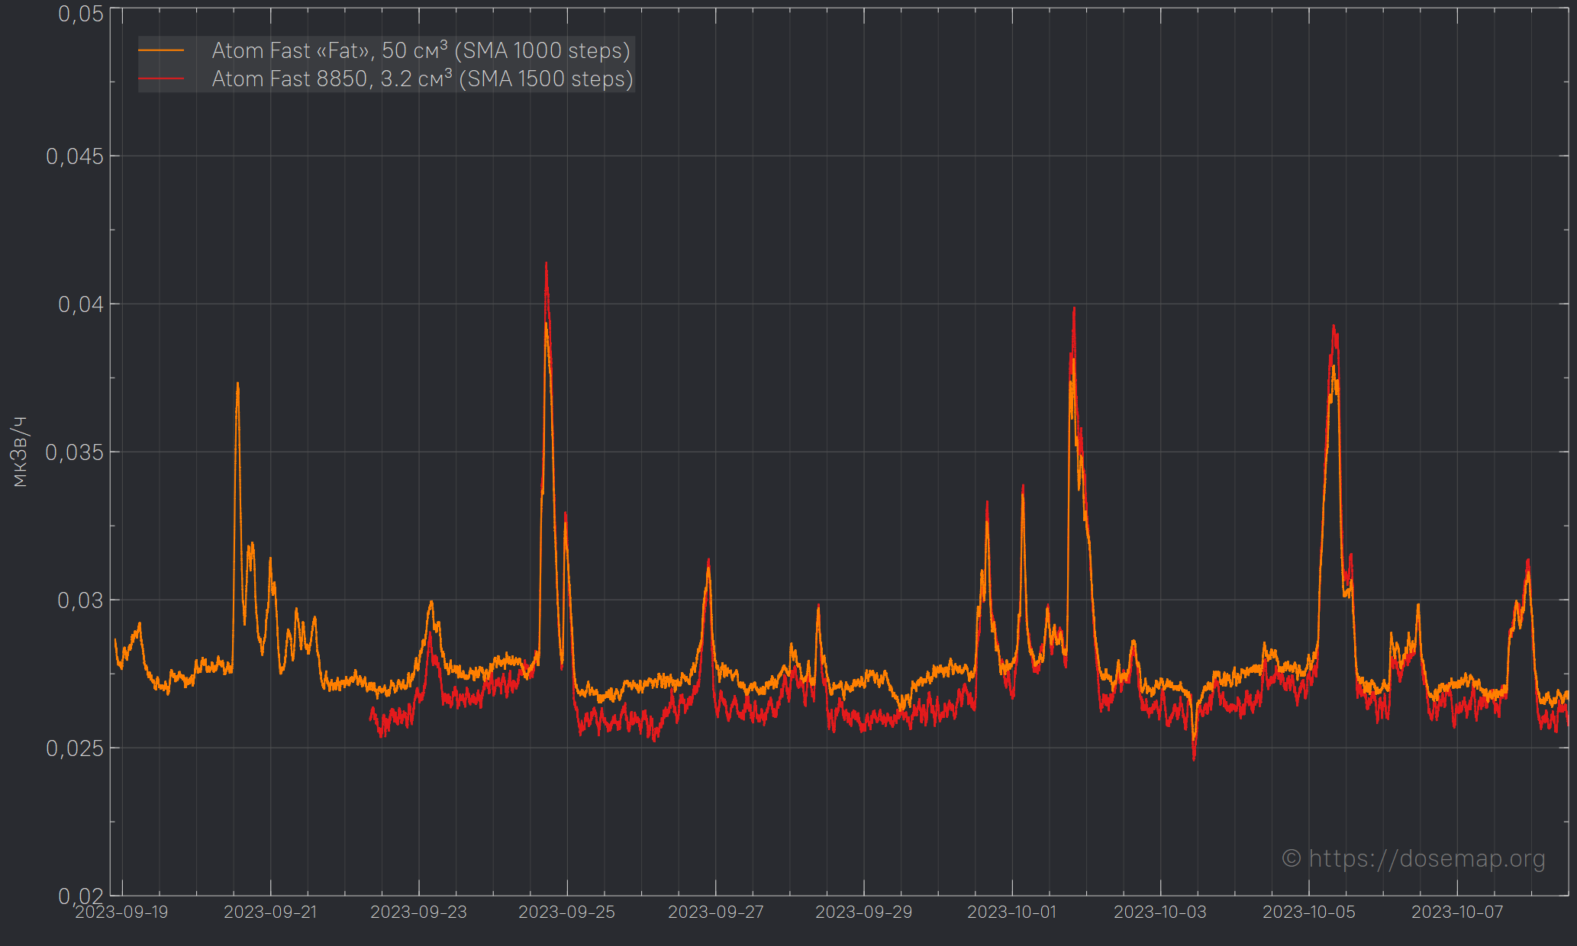Click the orange spike peak on 2023-09-20
The image size is (1577, 946).
point(237,384)
